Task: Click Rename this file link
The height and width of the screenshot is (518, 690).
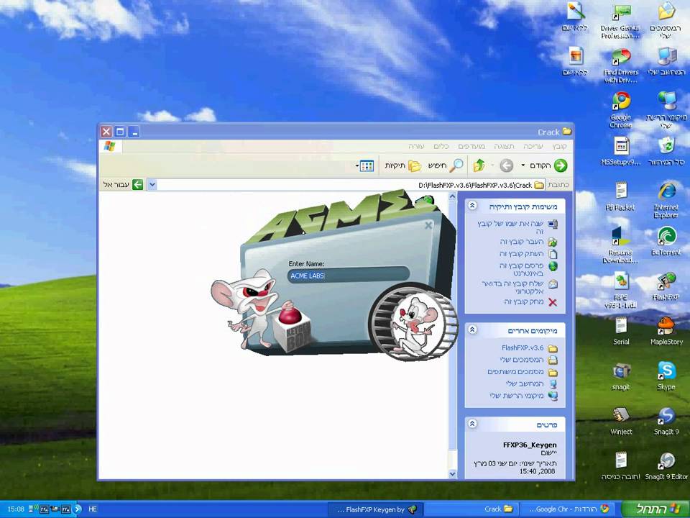Action: point(517,227)
